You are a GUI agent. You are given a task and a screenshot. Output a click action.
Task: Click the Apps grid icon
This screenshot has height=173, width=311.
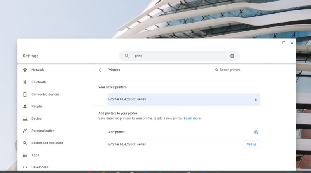25,155
